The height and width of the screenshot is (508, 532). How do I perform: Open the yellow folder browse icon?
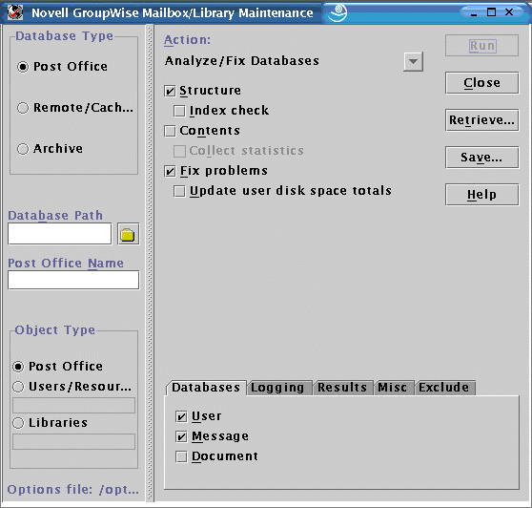pyautogui.click(x=129, y=234)
